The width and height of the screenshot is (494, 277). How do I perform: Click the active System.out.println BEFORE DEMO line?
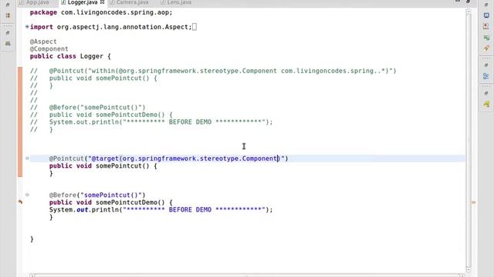(161, 209)
